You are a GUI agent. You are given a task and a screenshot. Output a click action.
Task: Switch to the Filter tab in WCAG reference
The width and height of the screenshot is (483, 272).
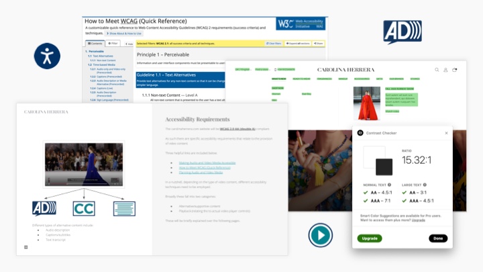click(x=113, y=44)
